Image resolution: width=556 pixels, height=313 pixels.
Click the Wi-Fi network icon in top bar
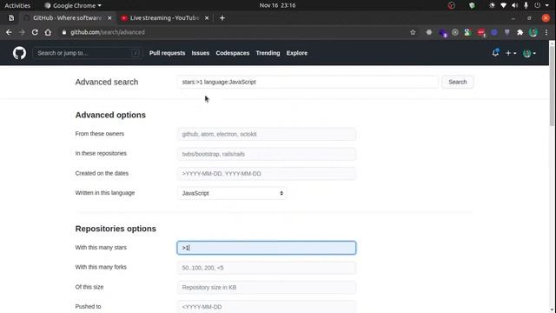point(503,5)
